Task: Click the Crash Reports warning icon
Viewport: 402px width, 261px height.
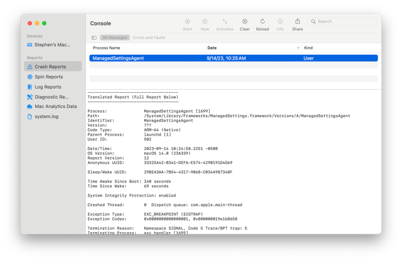Action: point(30,67)
